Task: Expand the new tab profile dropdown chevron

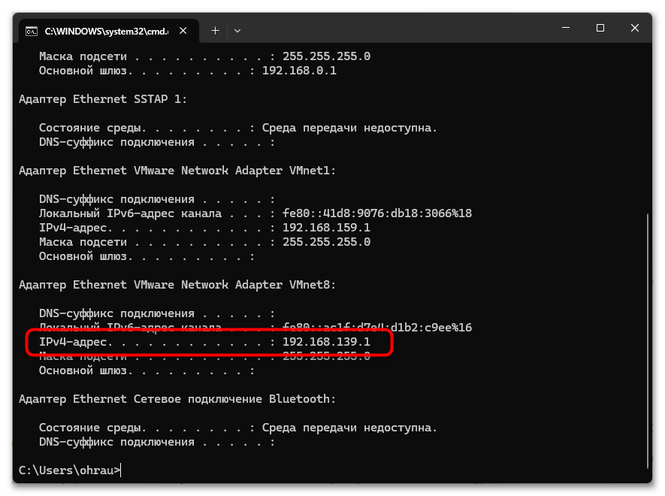Action: pos(237,31)
